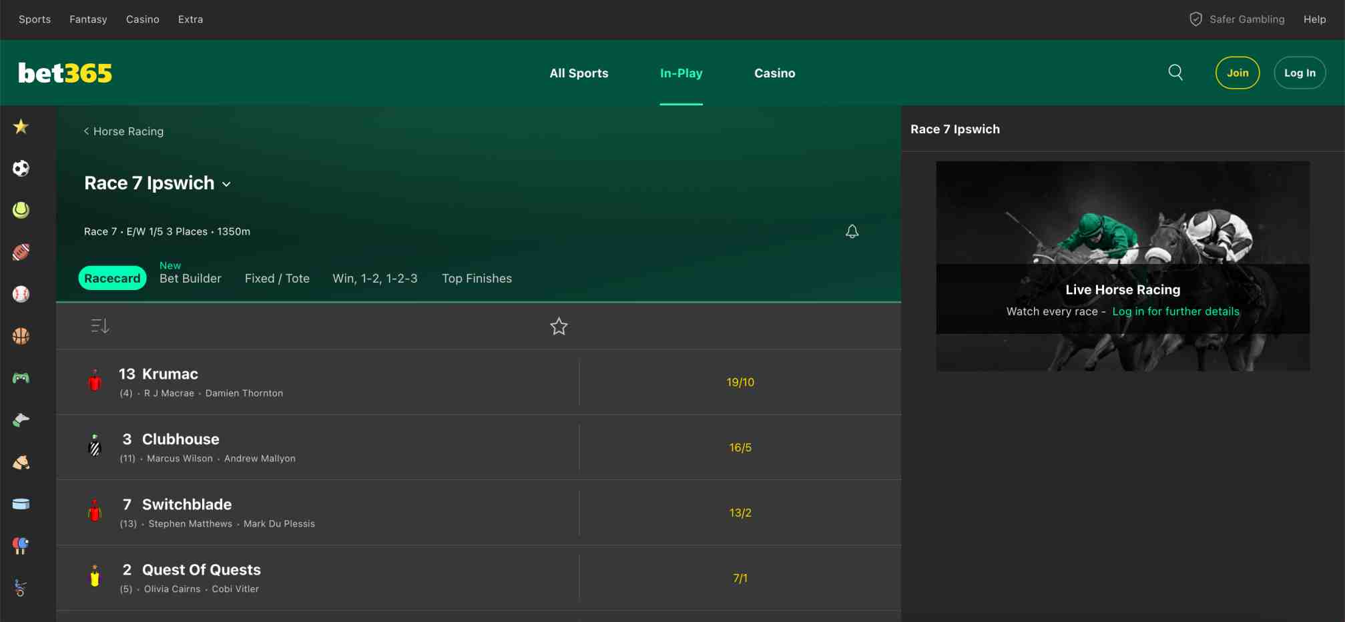Go back to Horse Racing
Image resolution: width=1345 pixels, height=622 pixels.
point(123,131)
